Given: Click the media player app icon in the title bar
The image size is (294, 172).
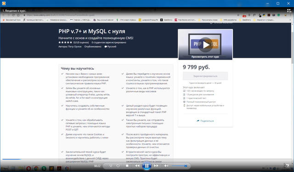Looking at the screenshot, I should [4, 3].
